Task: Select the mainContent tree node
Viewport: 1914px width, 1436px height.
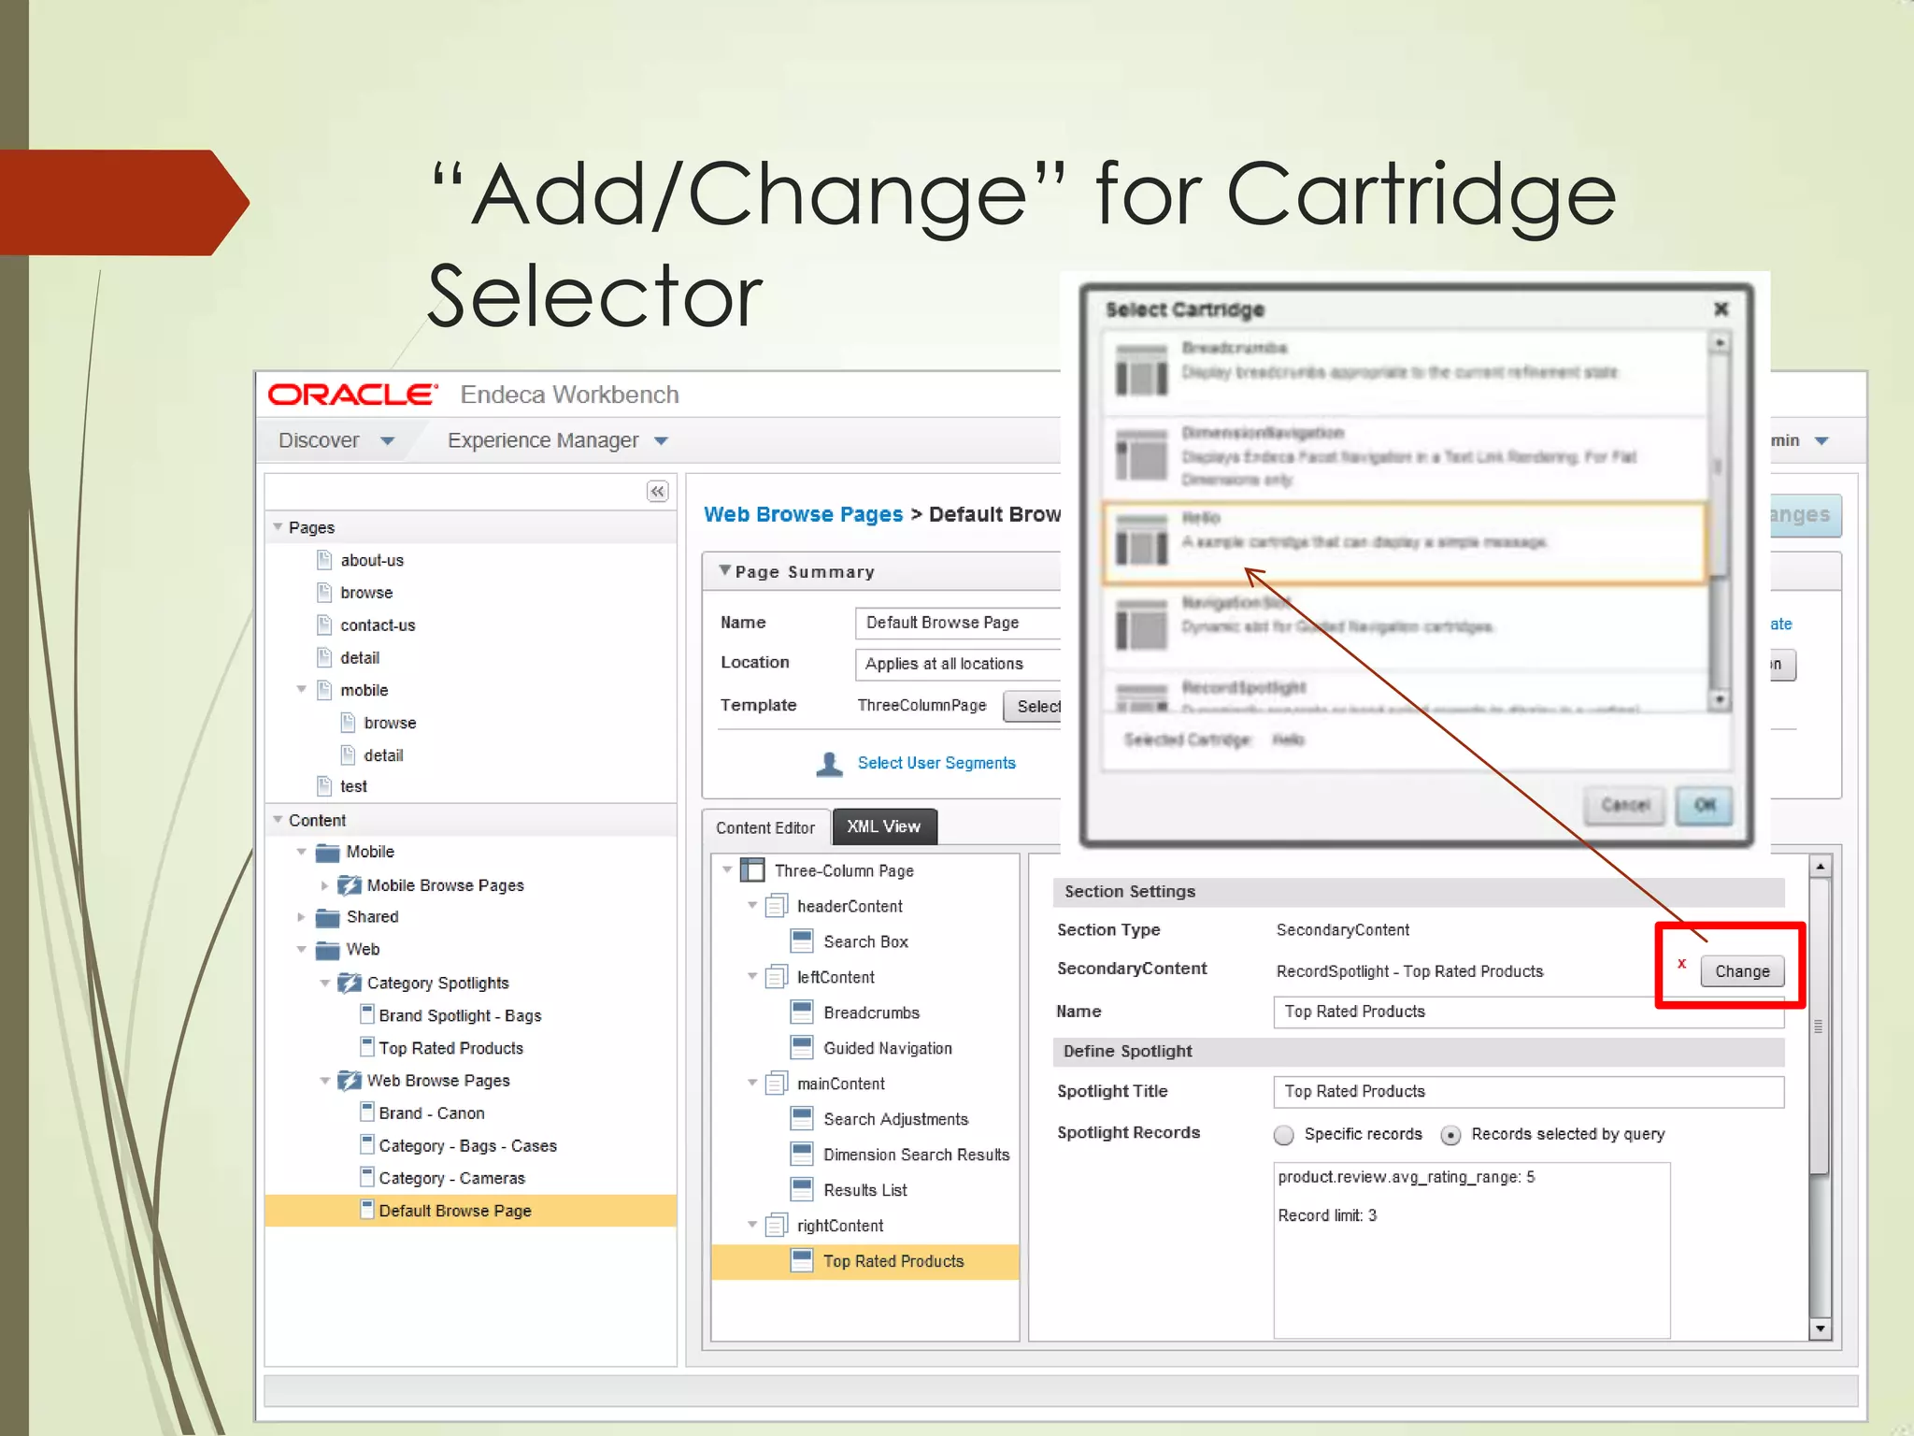Action: click(840, 1084)
